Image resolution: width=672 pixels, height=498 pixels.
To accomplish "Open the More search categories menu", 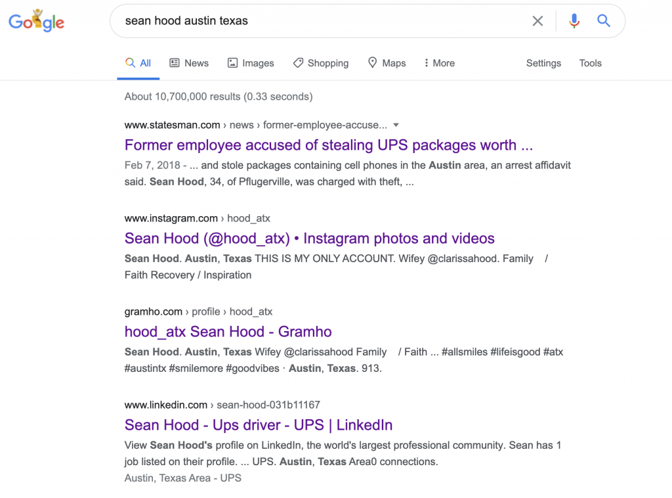I will point(439,63).
